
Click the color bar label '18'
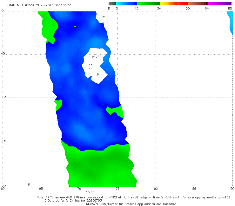pos(137,9)
